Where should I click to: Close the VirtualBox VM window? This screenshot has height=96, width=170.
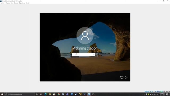click(168, 1)
